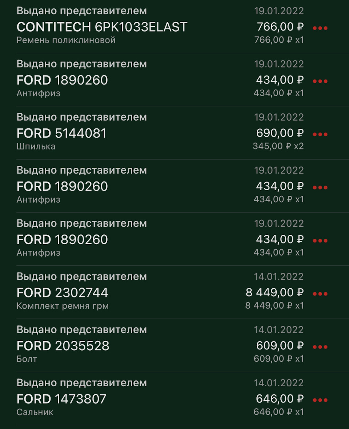
Task: Show actions menu for FORD 2035528 bolt
Action: click(x=320, y=347)
